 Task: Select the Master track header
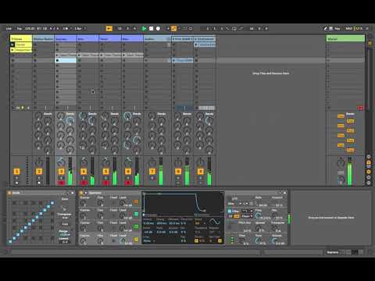345,39
